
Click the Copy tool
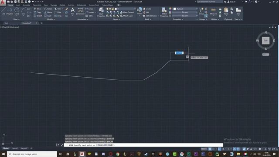coord(37,12)
